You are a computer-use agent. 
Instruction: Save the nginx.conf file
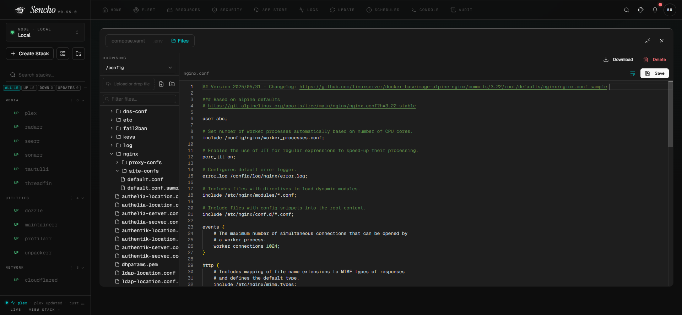click(655, 73)
